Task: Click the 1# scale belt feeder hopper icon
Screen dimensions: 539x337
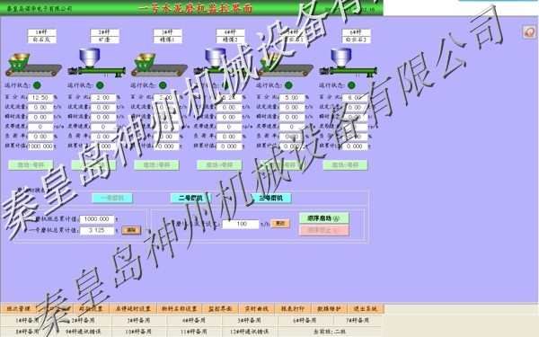Action: [19, 62]
